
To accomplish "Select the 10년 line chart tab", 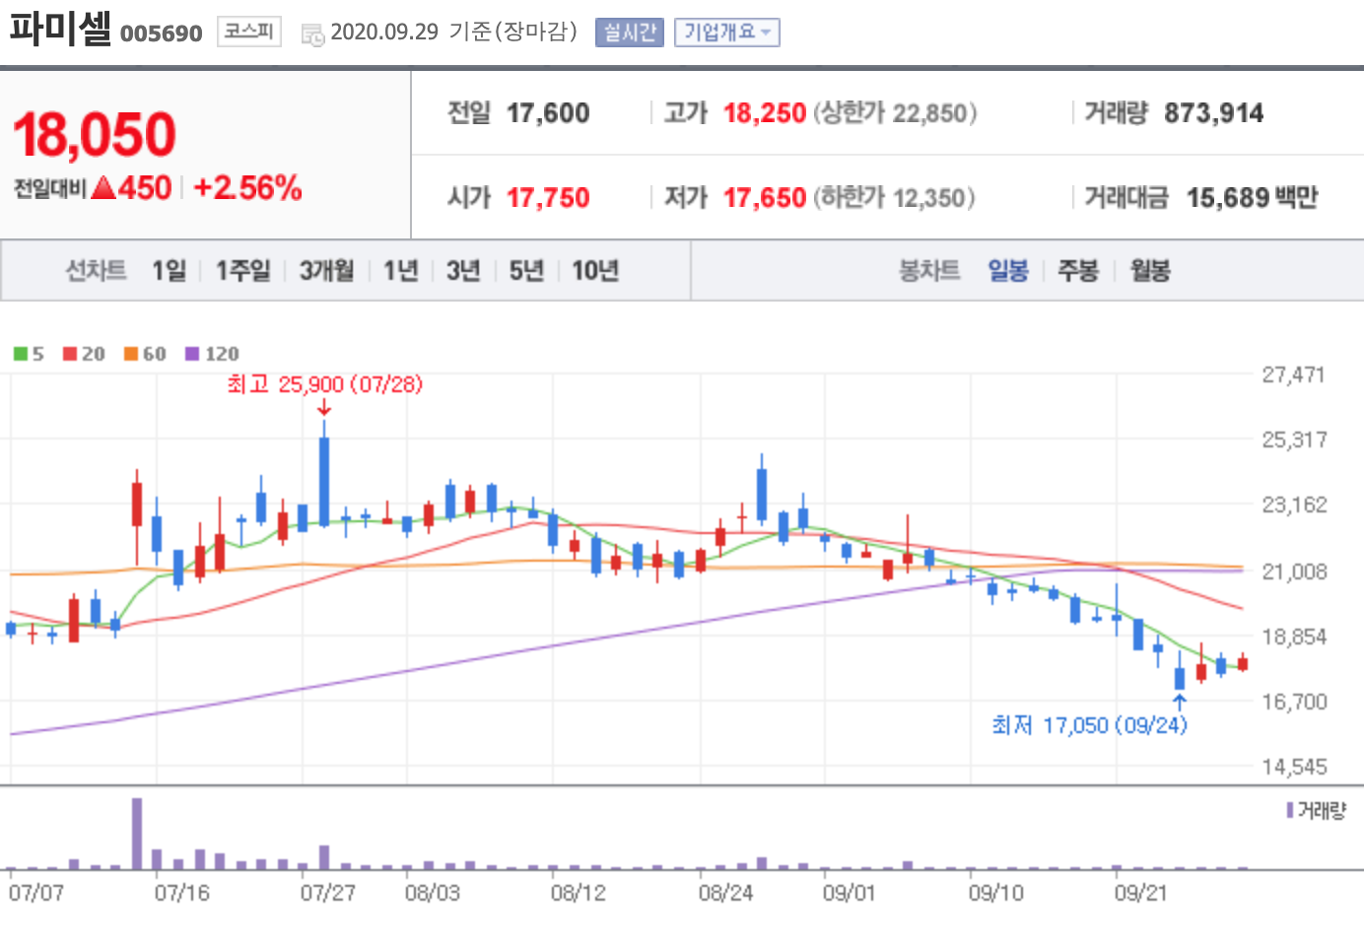I will (x=595, y=270).
